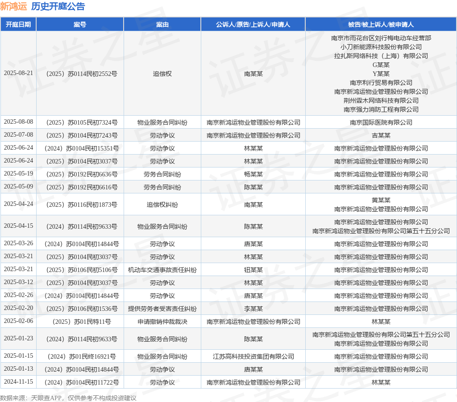Click the 历史开庭公告 heading
The image size is (457, 402).
click(x=58, y=6)
